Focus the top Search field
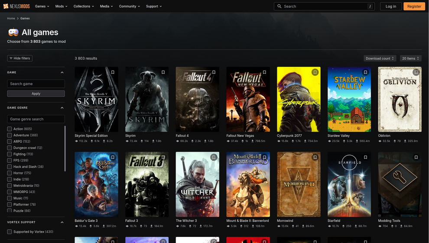 (x=324, y=6)
